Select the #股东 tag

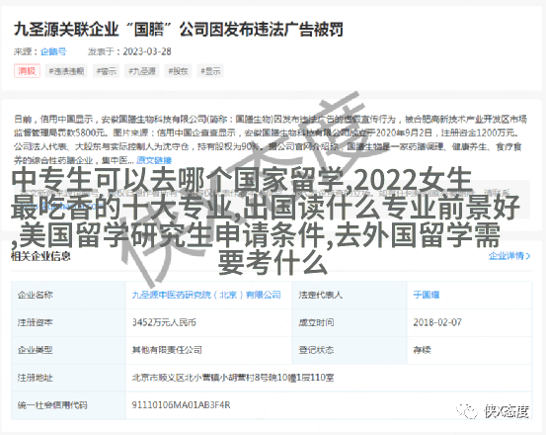point(178,71)
